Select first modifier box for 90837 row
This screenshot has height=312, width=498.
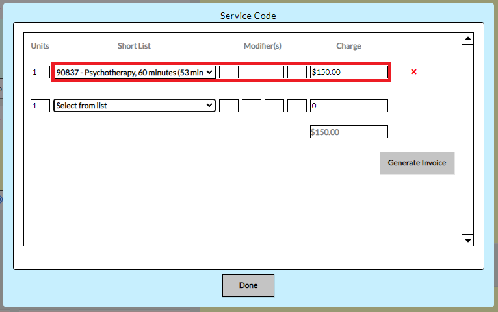[x=229, y=72]
